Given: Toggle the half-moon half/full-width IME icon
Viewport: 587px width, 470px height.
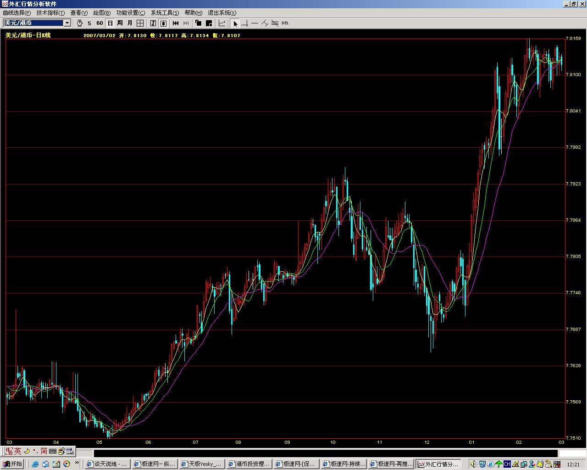Looking at the screenshot, I should point(27,451).
